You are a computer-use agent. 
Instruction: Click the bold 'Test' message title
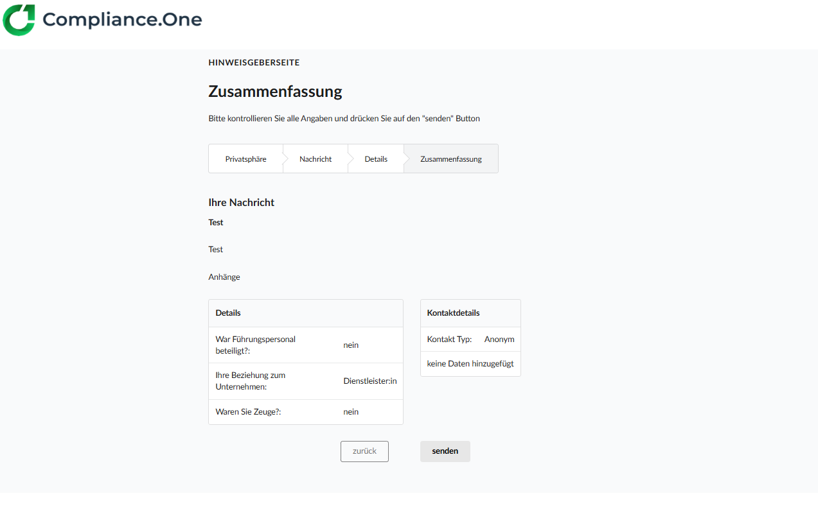pyautogui.click(x=216, y=223)
